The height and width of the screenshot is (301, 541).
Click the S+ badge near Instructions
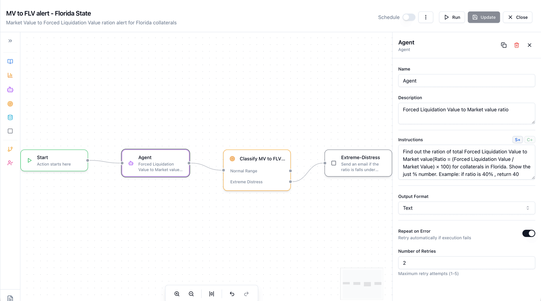pos(517,140)
